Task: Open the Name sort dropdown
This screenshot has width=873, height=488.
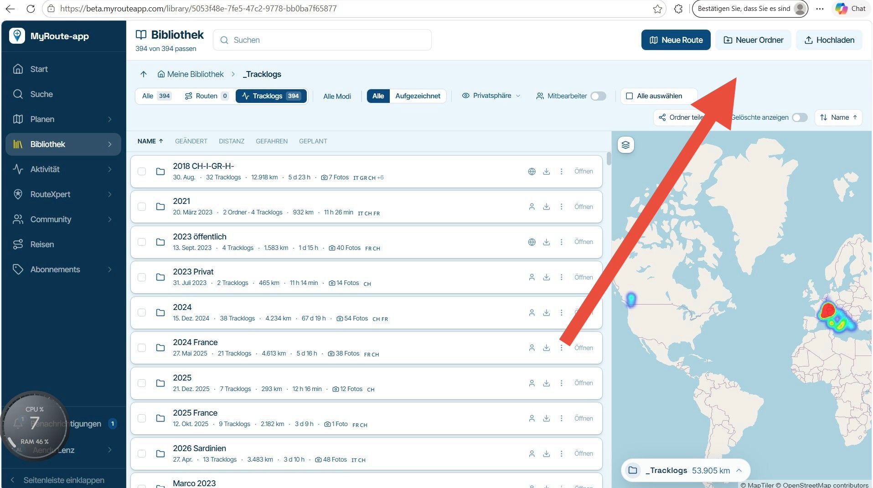Action: click(838, 117)
